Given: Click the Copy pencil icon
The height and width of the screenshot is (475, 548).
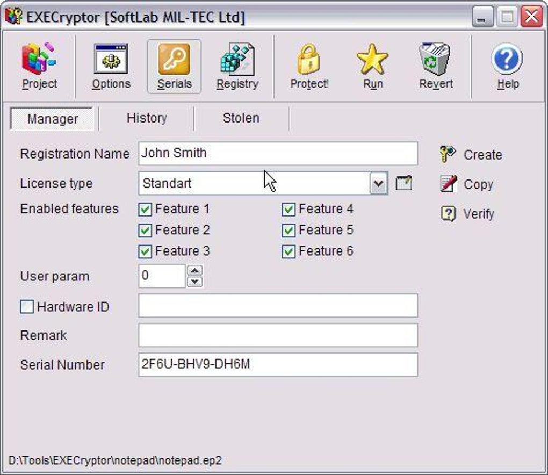Looking at the screenshot, I should [x=449, y=184].
